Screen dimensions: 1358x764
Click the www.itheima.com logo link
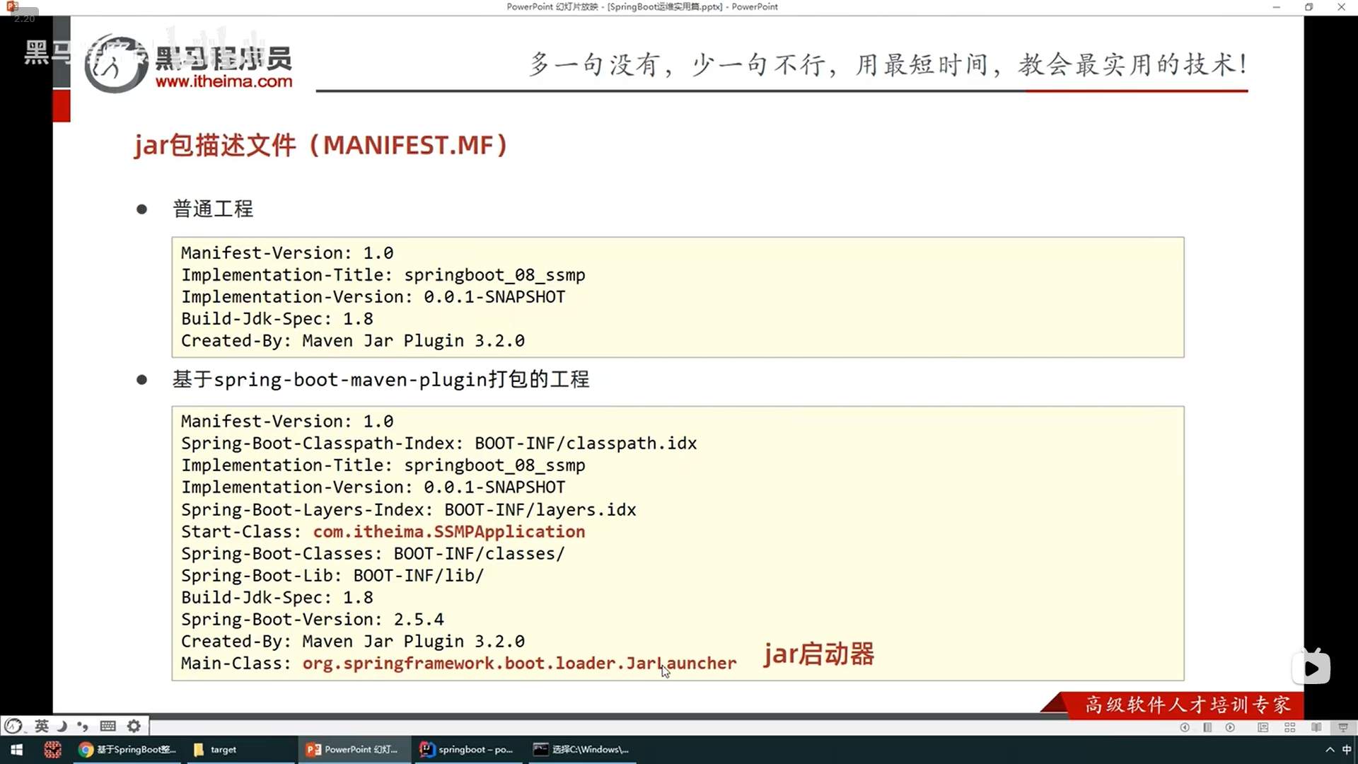[224, 81]
